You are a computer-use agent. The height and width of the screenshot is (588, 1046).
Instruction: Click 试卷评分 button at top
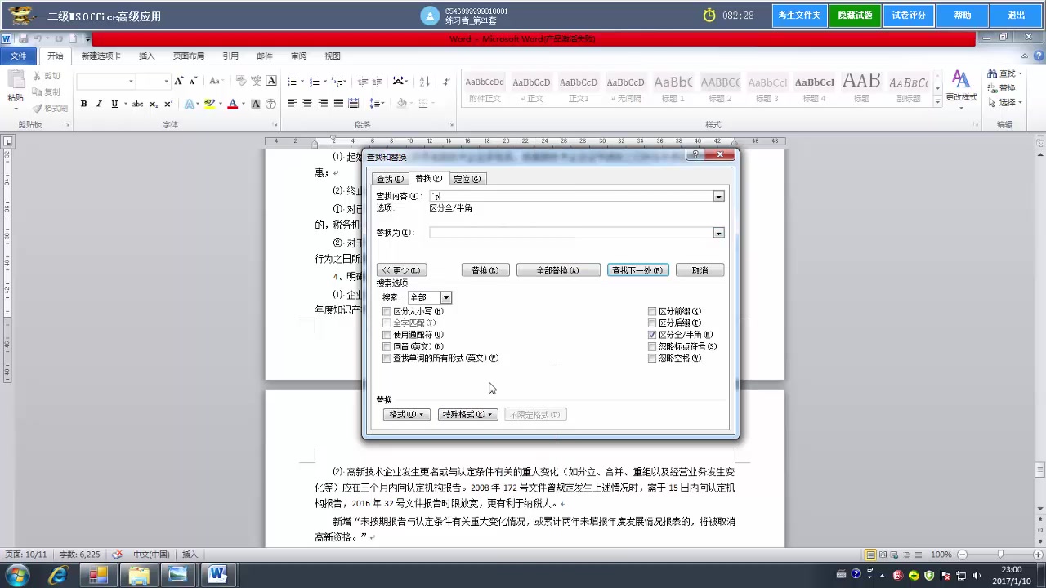tap(909, 16)
